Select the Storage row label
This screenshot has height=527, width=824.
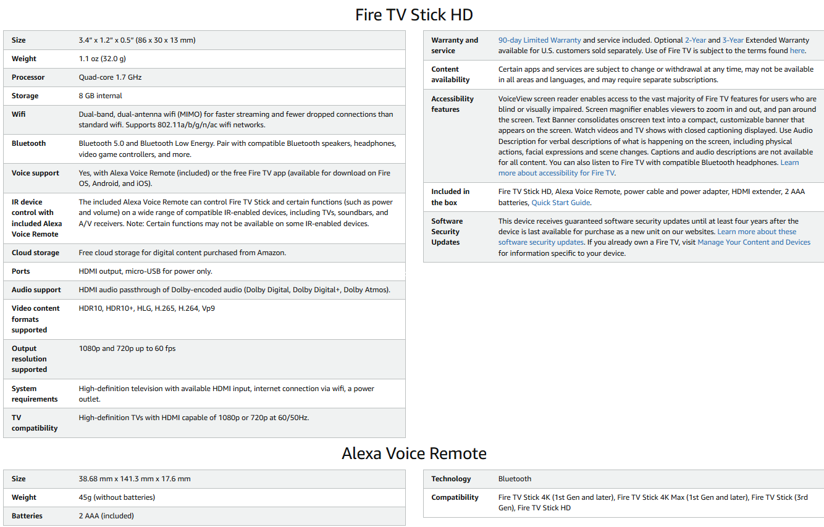click(25, 96)
